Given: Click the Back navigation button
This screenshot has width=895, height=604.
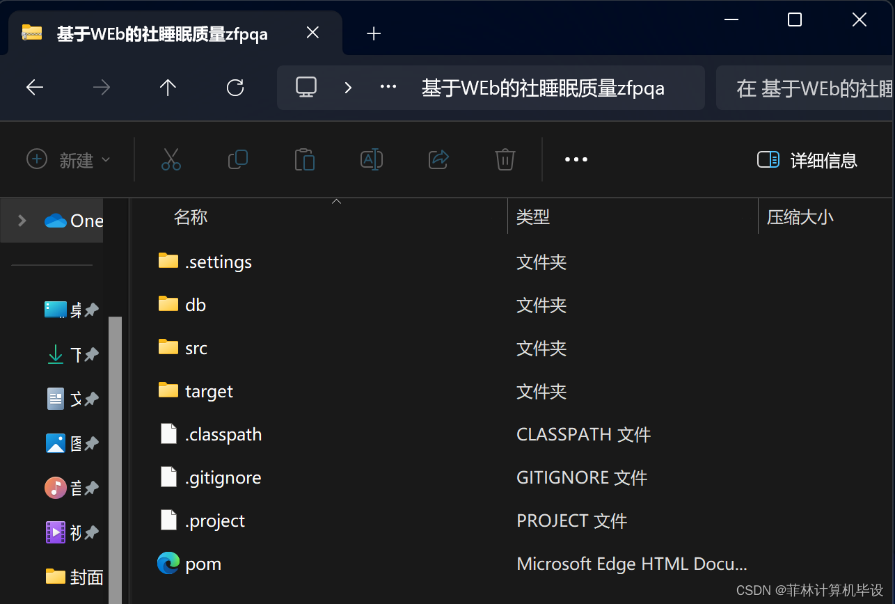Looking at the screenshot, I should (34, 87).
